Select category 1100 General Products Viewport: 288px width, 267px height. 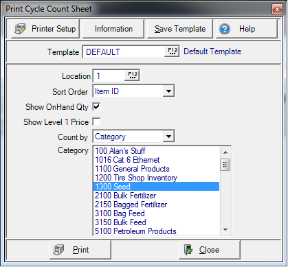[157, 169]
